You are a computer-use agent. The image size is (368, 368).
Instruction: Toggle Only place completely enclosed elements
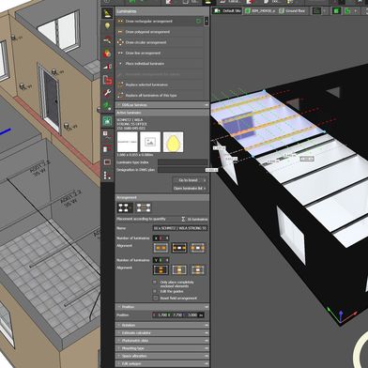[x=155, y=283]
